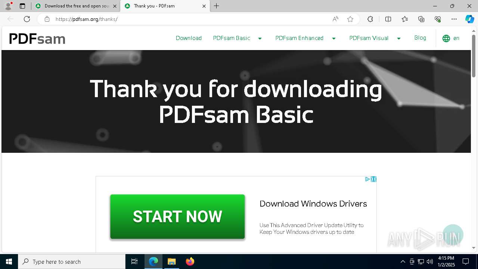Click the scrollbar up arrow
This screenshot has height=269, width=478.
(474, 30)
